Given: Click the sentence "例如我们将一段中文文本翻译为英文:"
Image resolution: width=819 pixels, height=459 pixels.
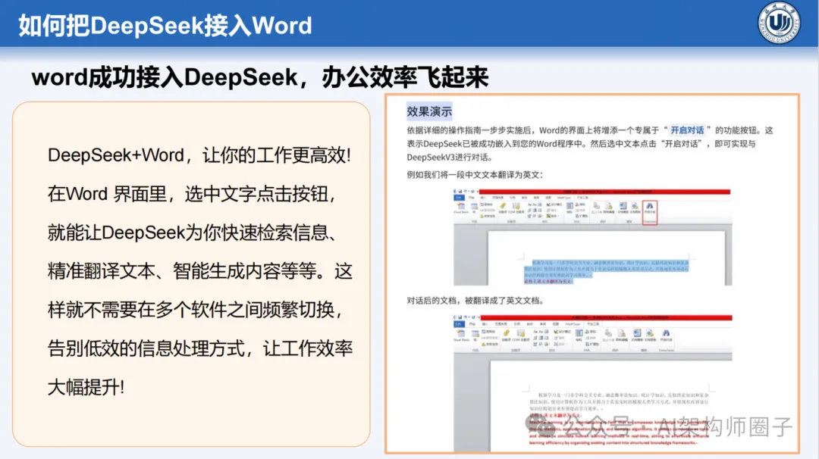Looking at the screenshot, I should (x=475, y=175).
